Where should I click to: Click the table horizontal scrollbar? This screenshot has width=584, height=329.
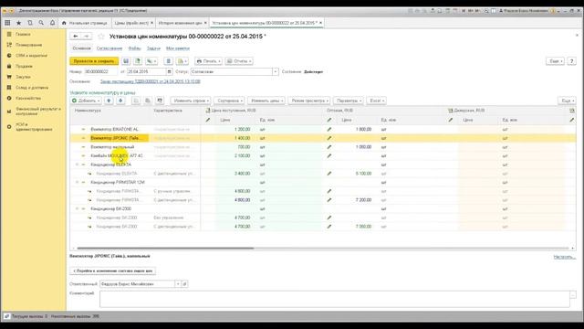[x=166, y=248]
